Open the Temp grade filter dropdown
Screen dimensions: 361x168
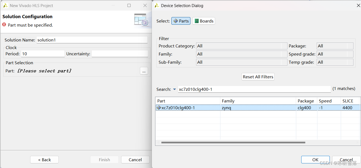click(335, 62)
